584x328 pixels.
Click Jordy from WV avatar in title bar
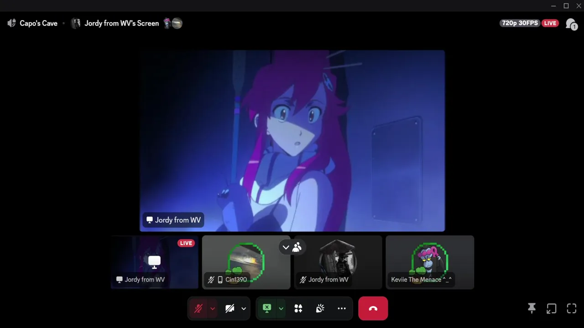tap(76, 23)
